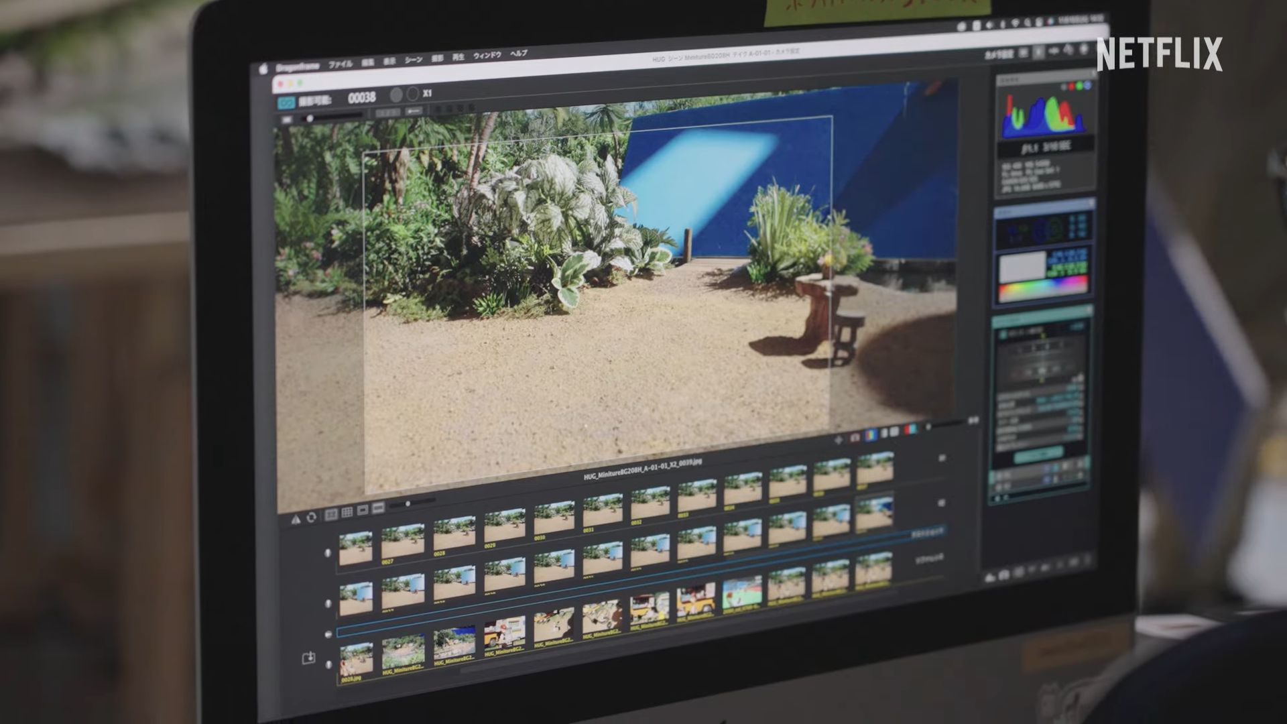Toggle the first thumbnail row dot
The image size is (1287, 724).
[328, 554]
